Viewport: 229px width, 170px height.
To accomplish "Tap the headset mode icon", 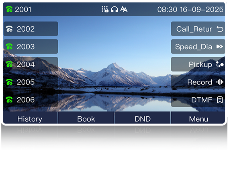I will [x=115, y=10].
